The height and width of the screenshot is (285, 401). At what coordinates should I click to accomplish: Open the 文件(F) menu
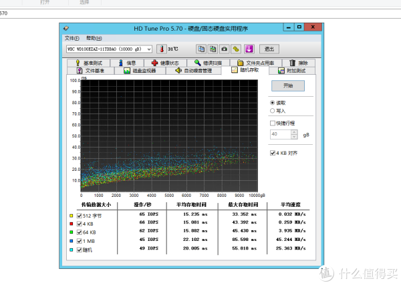point(72,38)
